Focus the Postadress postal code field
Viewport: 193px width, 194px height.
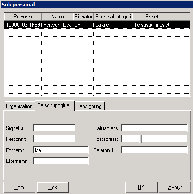[130, 139]
